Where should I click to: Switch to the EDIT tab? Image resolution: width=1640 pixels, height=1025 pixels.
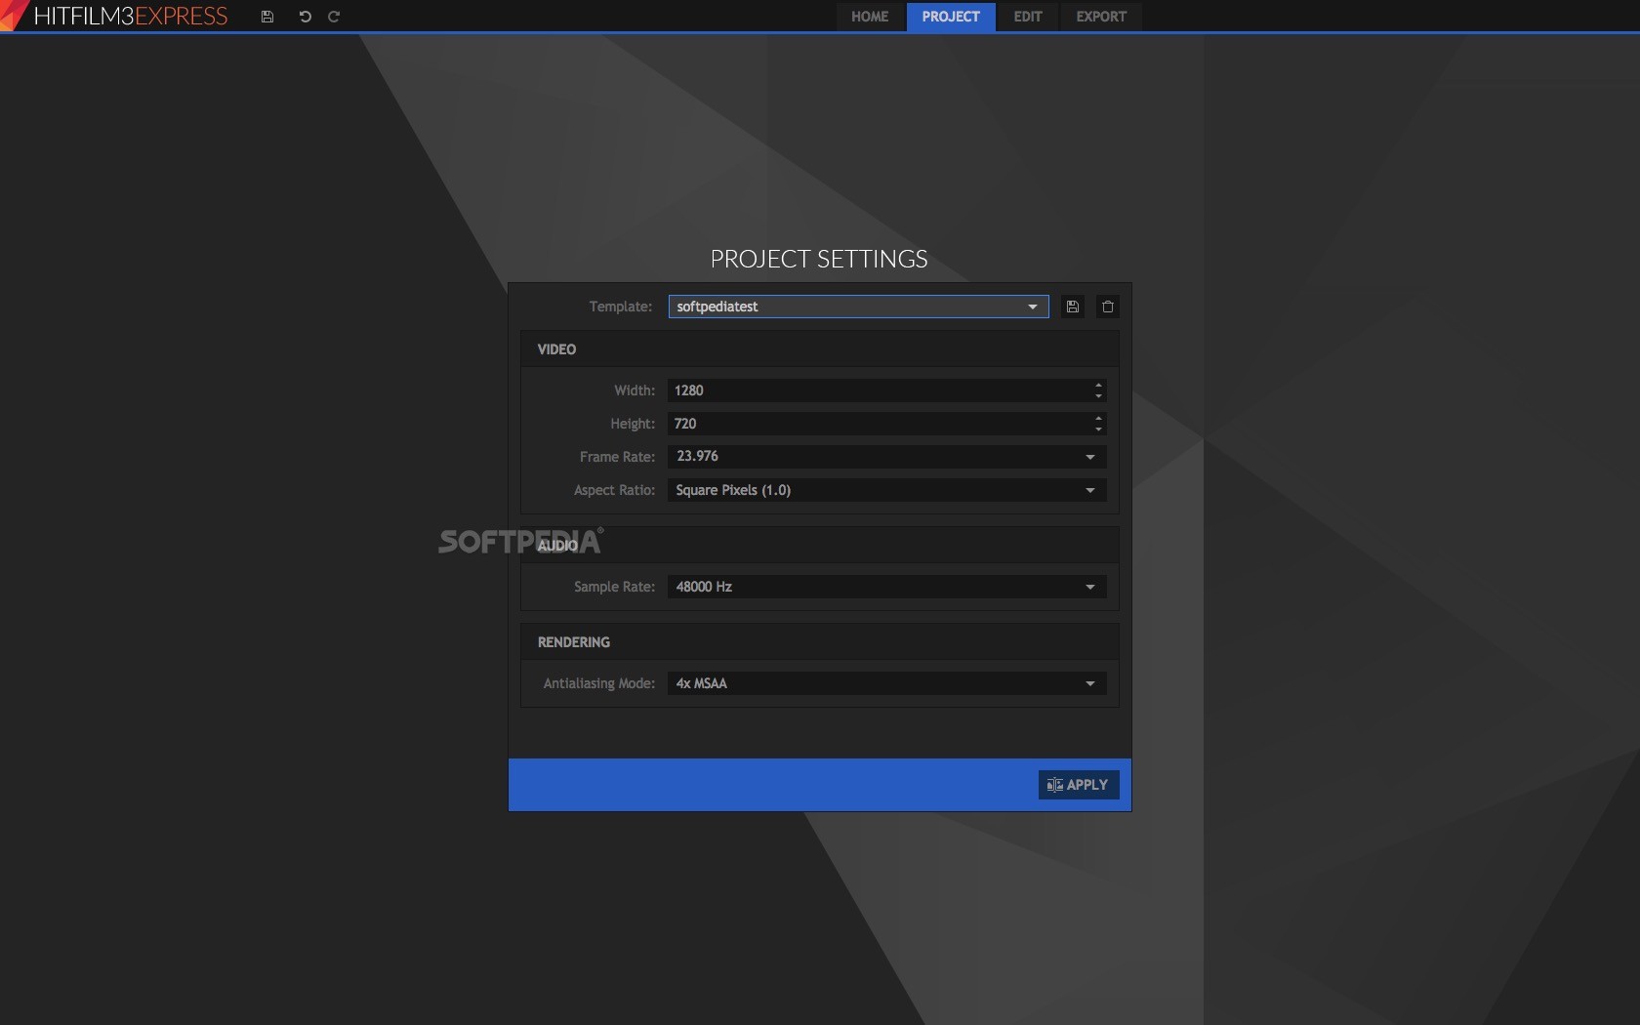point(1026,17)
